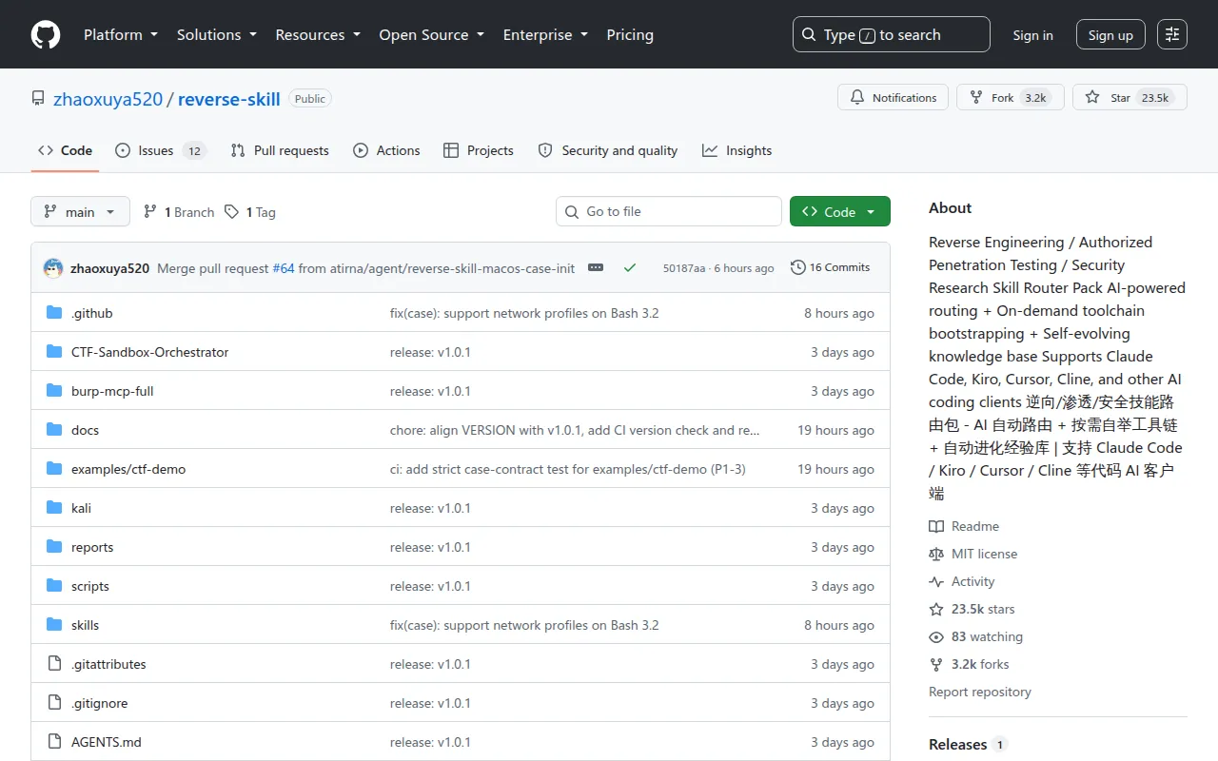Click the book icon beside Readme
This screenshot has height=761, width=1218.
(936, 526)
